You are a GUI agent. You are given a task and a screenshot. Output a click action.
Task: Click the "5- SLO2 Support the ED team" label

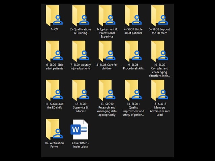click(x=160, y=31)
